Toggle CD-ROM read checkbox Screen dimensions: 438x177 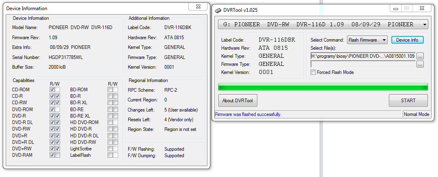[x=52, y=90]
